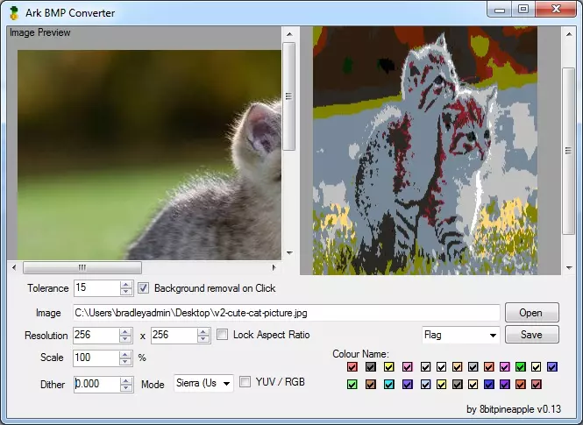This screenshot has height=425, width=583.
Task: Enable the YUV / RGB checkbox
Action: click(245, 382)
